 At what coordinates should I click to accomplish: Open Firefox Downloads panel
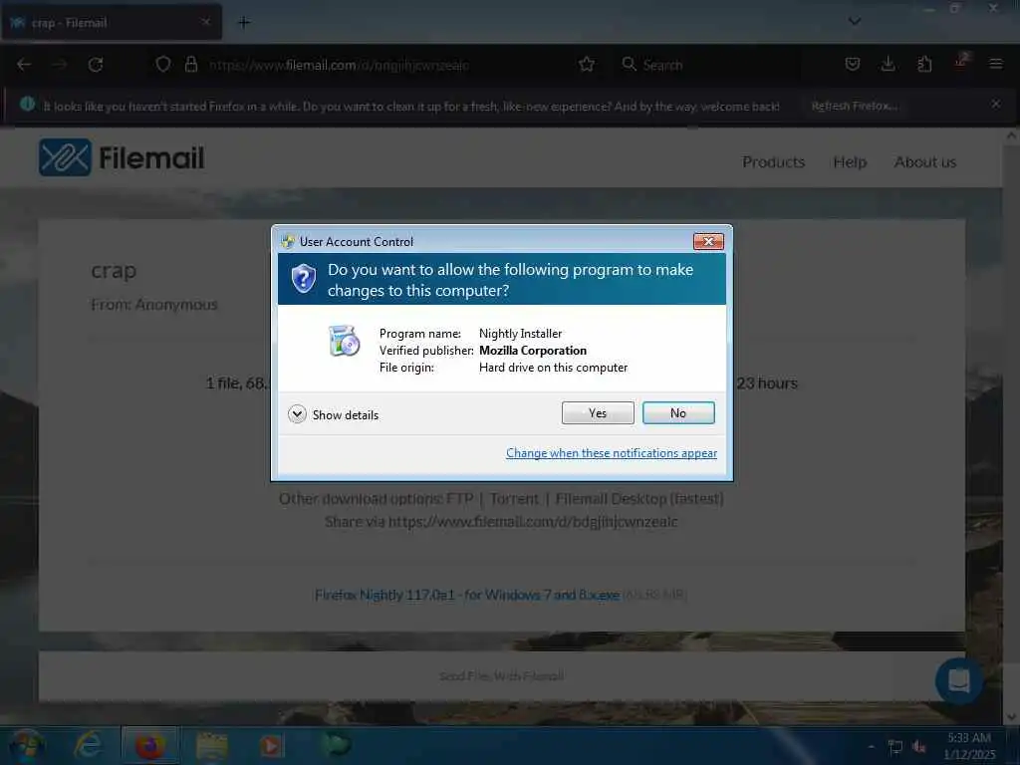pyautogui.click(x=888, y=64)
